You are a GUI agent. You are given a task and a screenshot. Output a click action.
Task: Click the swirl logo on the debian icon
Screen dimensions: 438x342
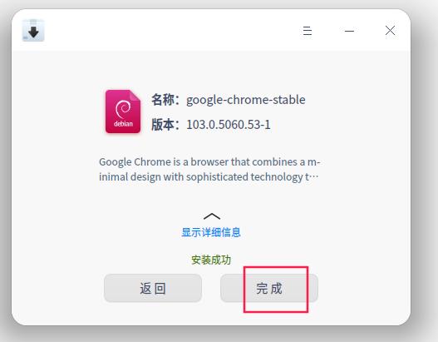pos(123,109)
